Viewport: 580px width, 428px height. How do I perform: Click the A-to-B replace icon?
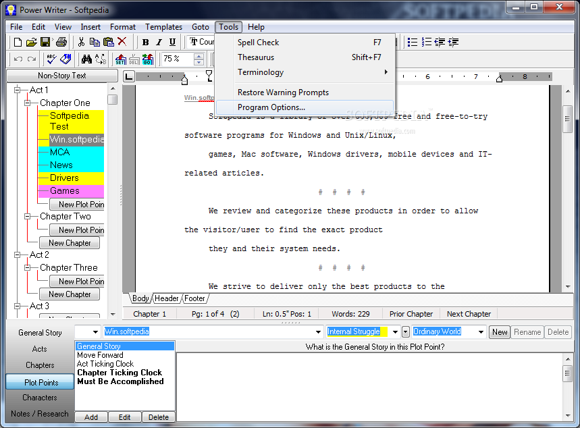(x=101, y=59)
